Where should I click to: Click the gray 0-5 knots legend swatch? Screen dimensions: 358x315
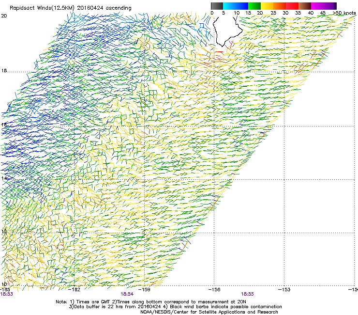point(217,6)
